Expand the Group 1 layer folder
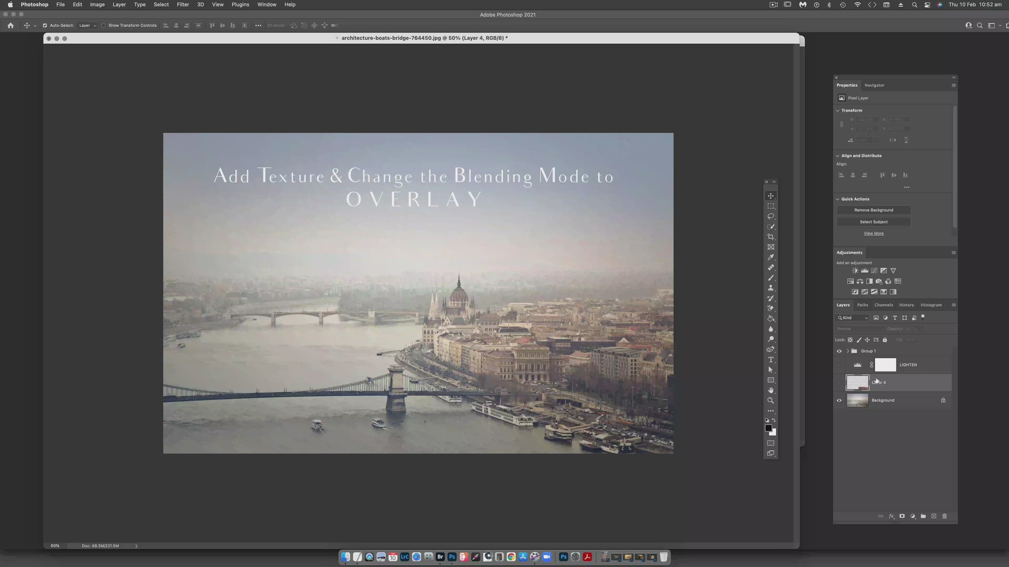The height and width of the screenshot is (567, 1009). pyautogui.click(x=848, y=351)
